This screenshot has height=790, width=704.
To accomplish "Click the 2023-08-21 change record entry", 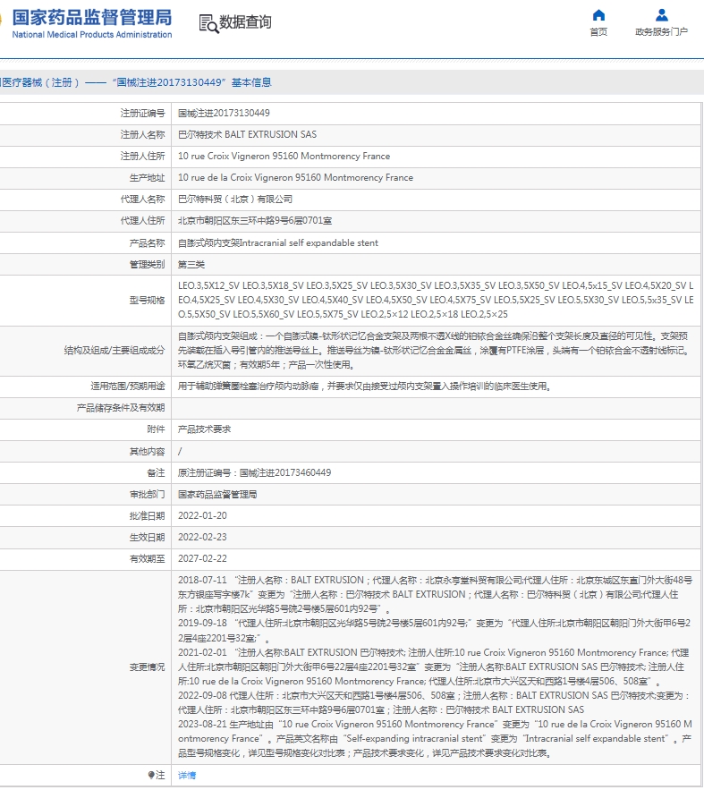I will (x=435, y=739).
